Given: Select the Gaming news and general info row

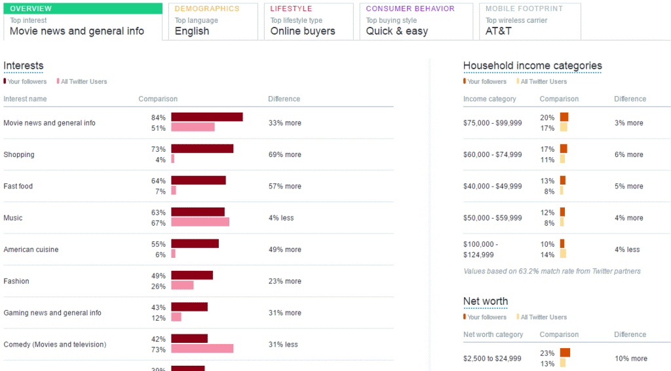Looking at the screenshot, I should [x=52, y=313].
